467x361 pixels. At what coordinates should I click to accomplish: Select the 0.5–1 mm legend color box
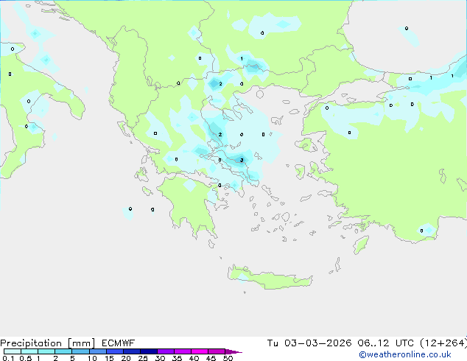29,351
